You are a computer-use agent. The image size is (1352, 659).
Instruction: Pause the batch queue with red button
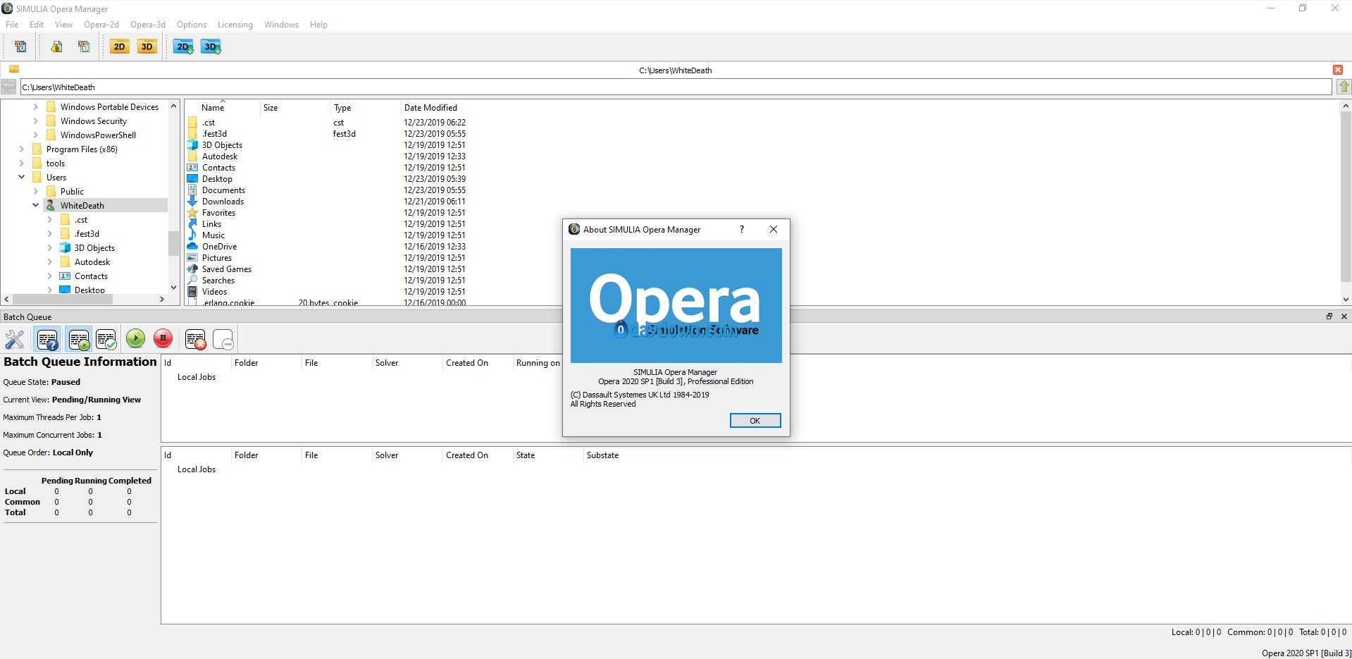coord(163,338)
